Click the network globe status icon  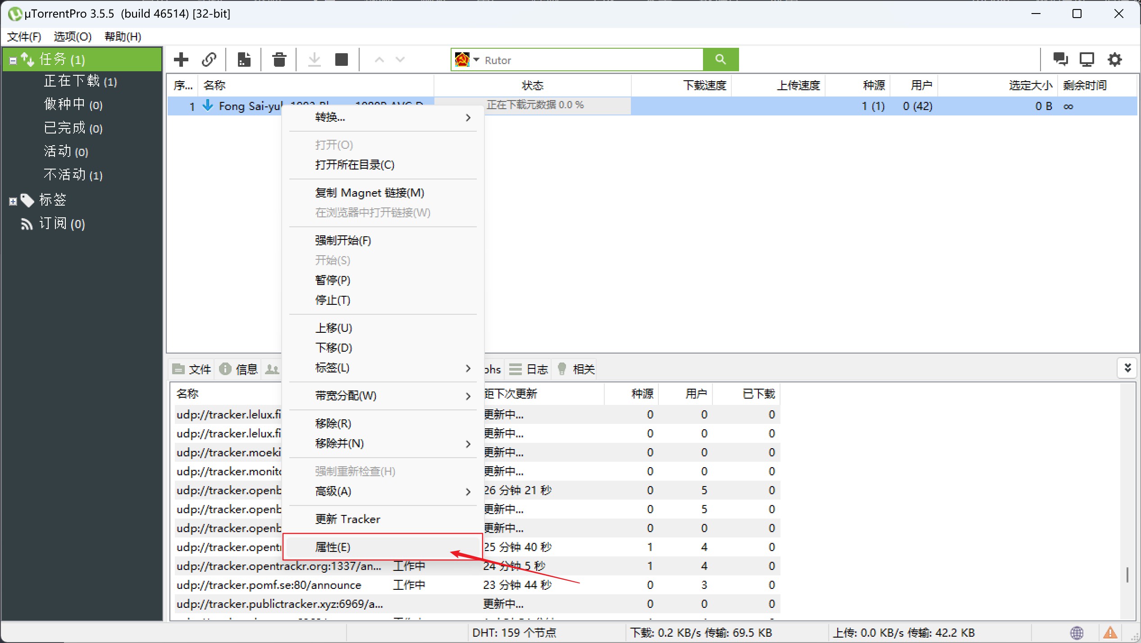[x=1077, y=633]
